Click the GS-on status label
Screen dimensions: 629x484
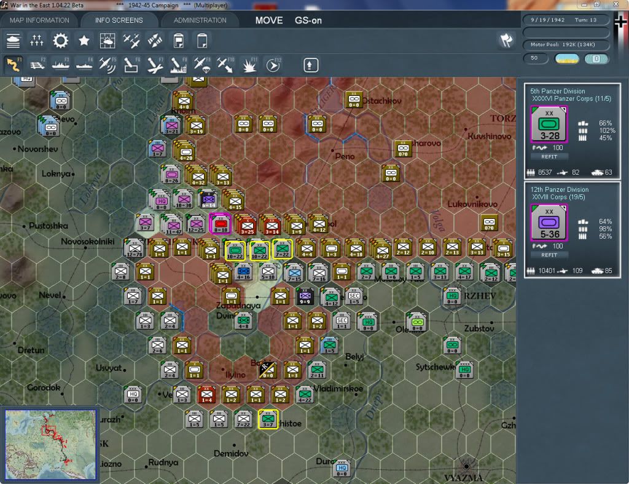click(308, 20)
